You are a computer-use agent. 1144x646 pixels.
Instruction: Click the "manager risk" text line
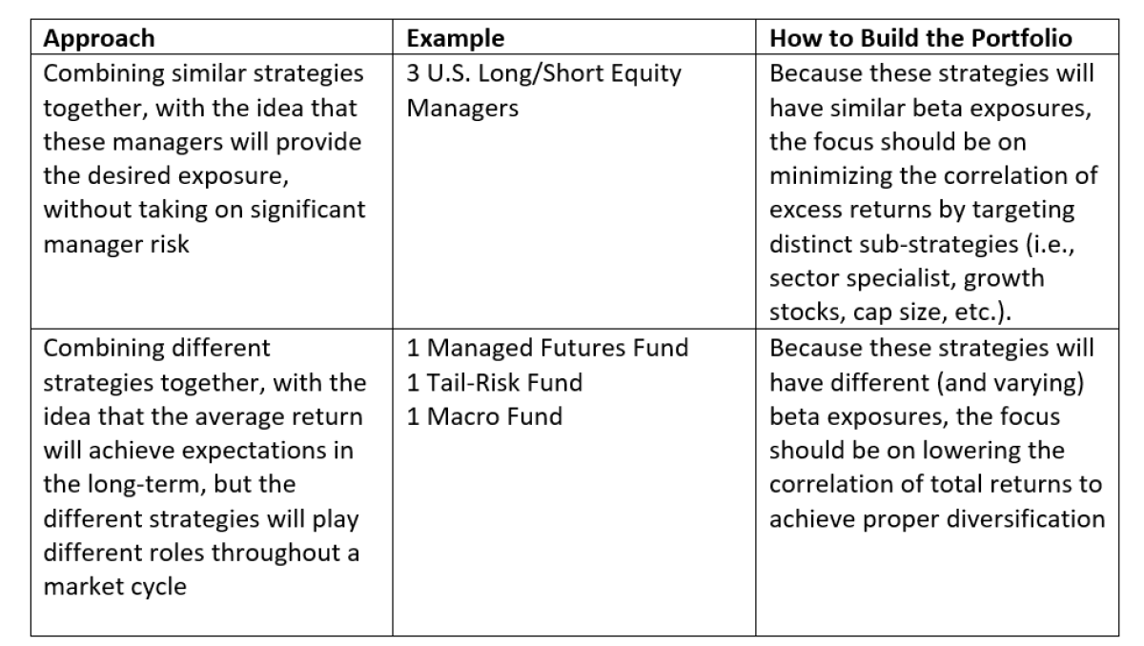click(117, 244)
